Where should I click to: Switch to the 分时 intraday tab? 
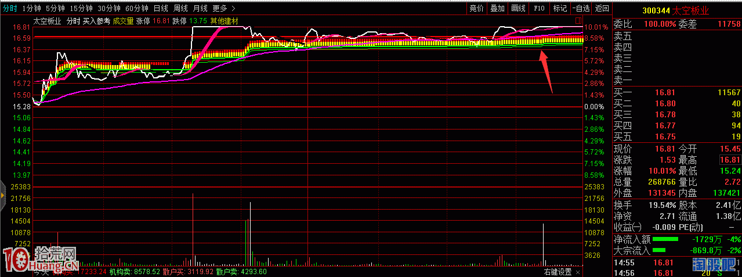point(11,8)
